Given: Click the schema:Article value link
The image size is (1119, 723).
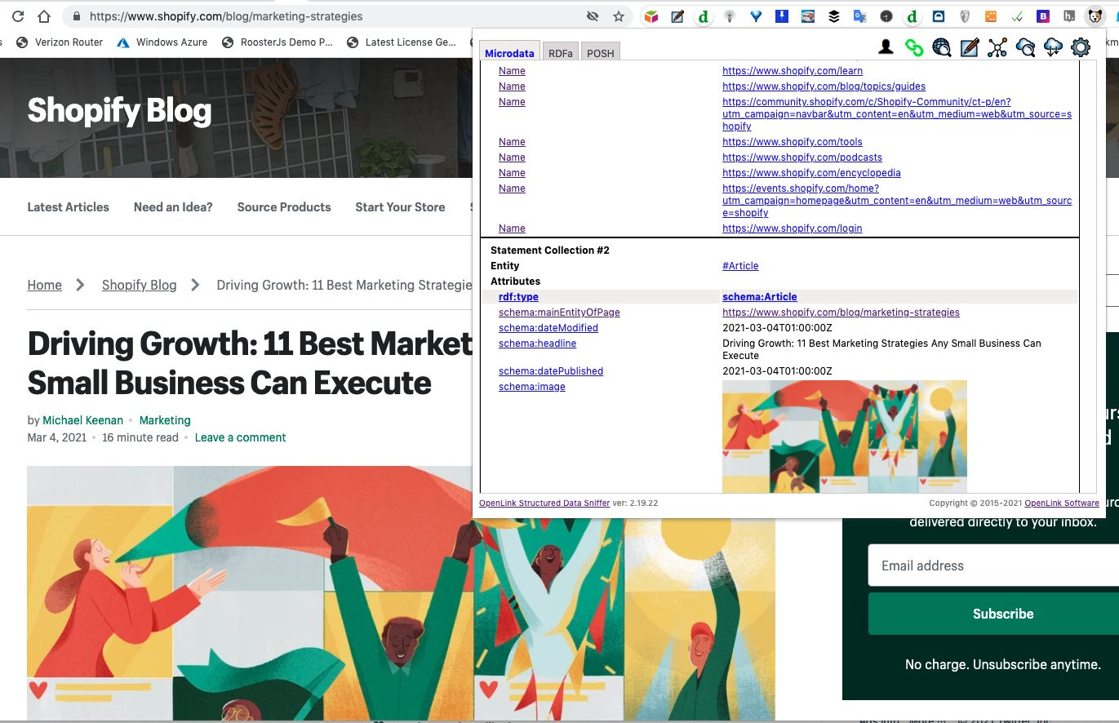Looking at the screenshot, I should [x=760, y=297].
